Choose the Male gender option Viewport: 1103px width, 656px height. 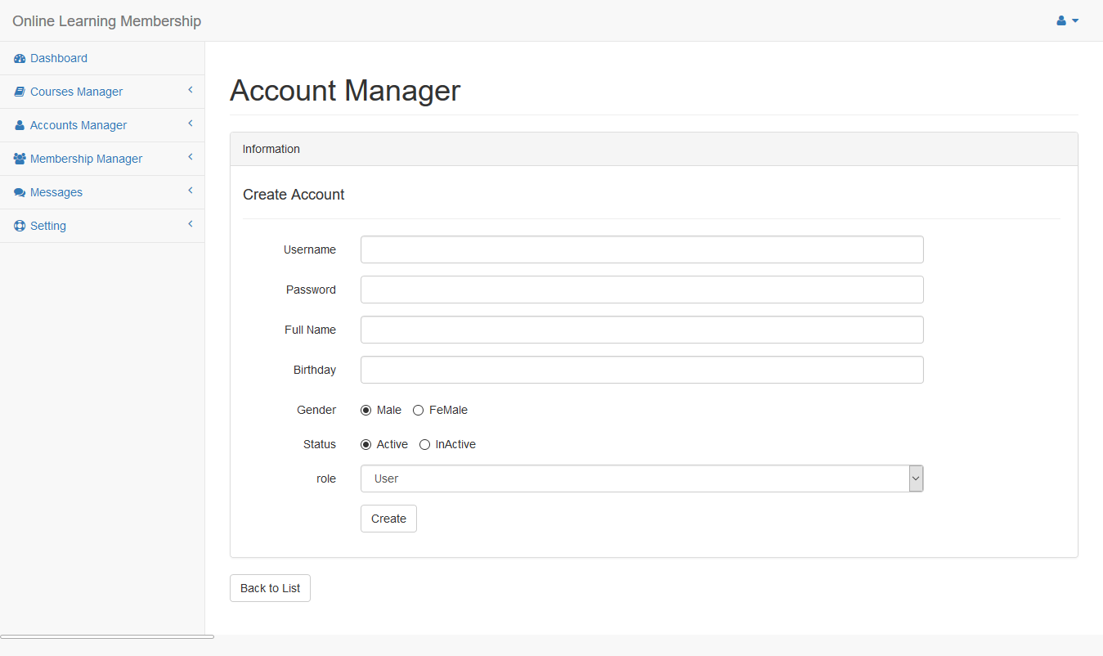[x=365, y=411]
